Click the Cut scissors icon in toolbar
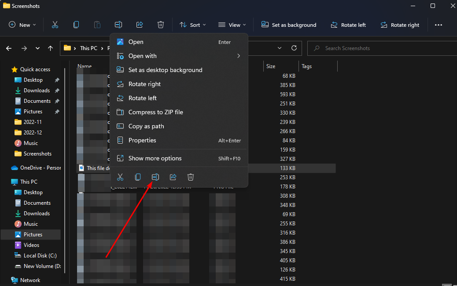The width and height of the screenshot is (457, 286). [55, 25]
